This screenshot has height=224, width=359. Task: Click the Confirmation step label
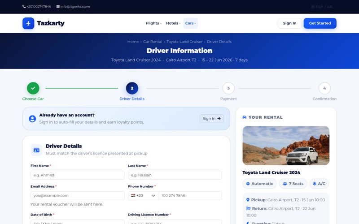click(324, 99)
